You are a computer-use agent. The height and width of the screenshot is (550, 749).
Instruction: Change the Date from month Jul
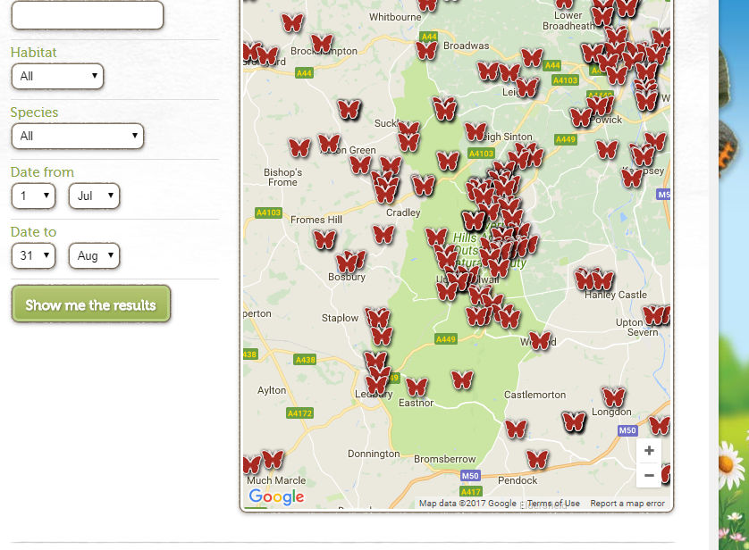click(x=94, y=196)
